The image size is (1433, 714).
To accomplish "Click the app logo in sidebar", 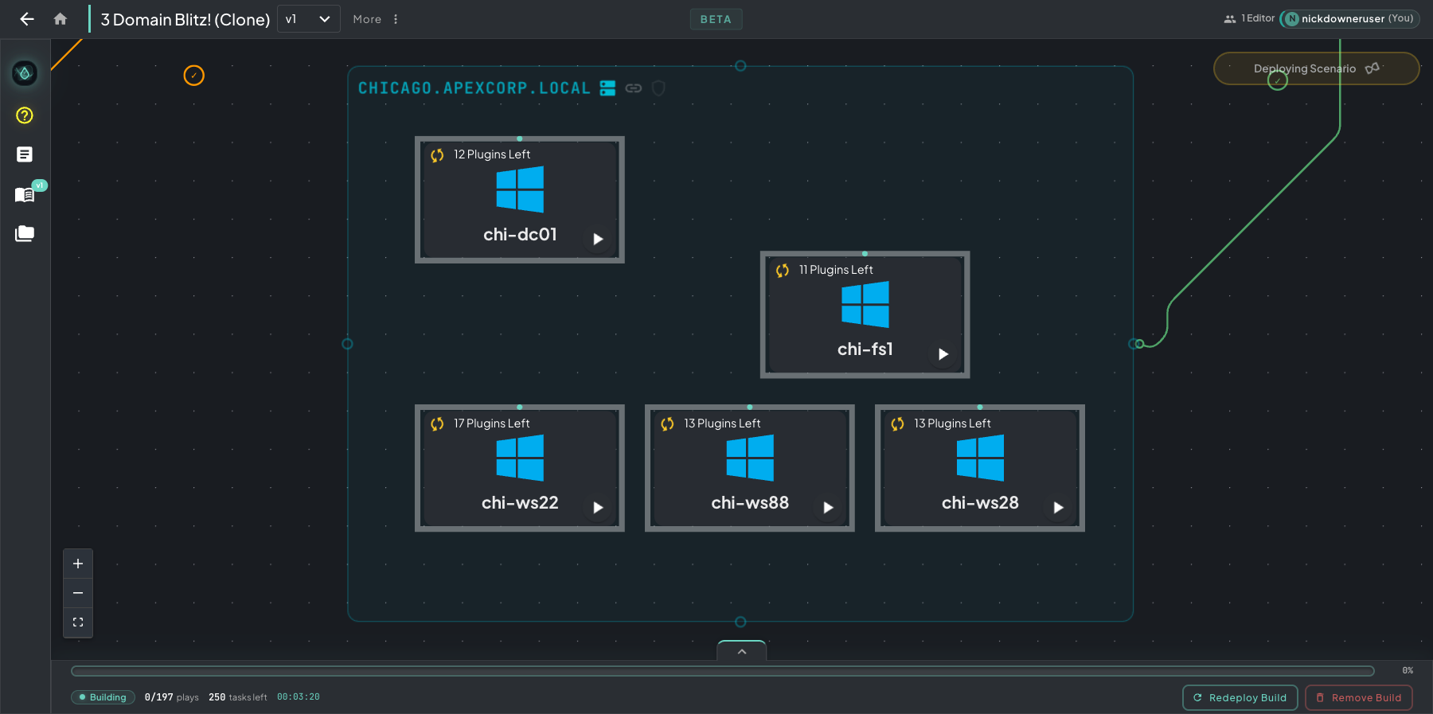I will tap(25, 73).
